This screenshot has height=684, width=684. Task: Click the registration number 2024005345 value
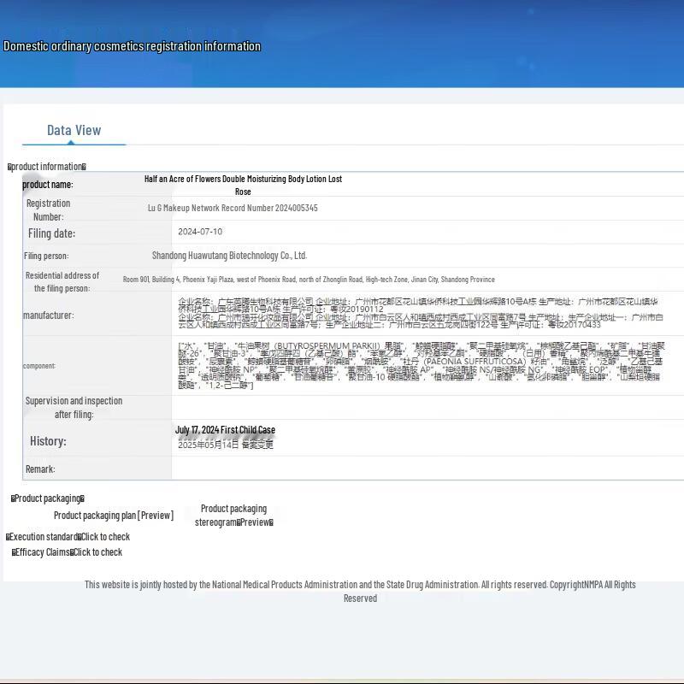point(233,208)
